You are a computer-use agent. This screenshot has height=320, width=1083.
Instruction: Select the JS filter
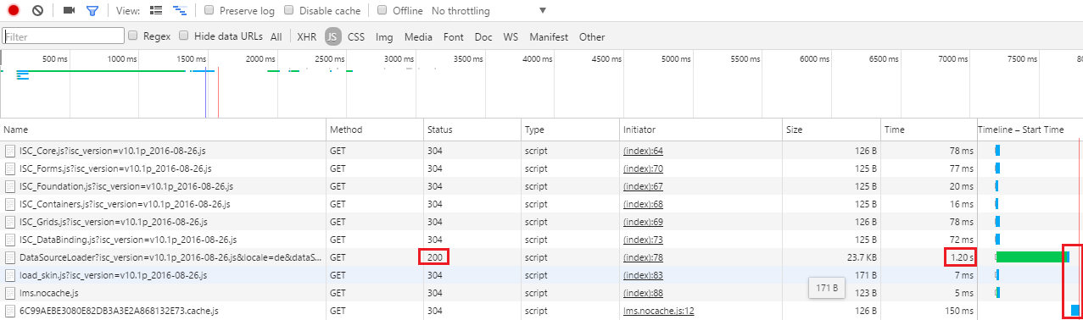333,36
